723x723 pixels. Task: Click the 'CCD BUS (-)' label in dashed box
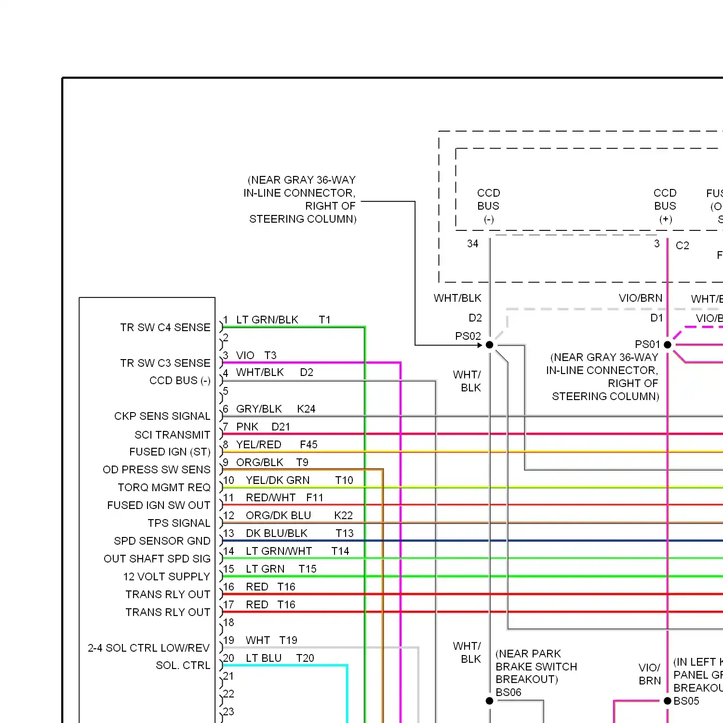pyautogui.click(x=489, y=206)
